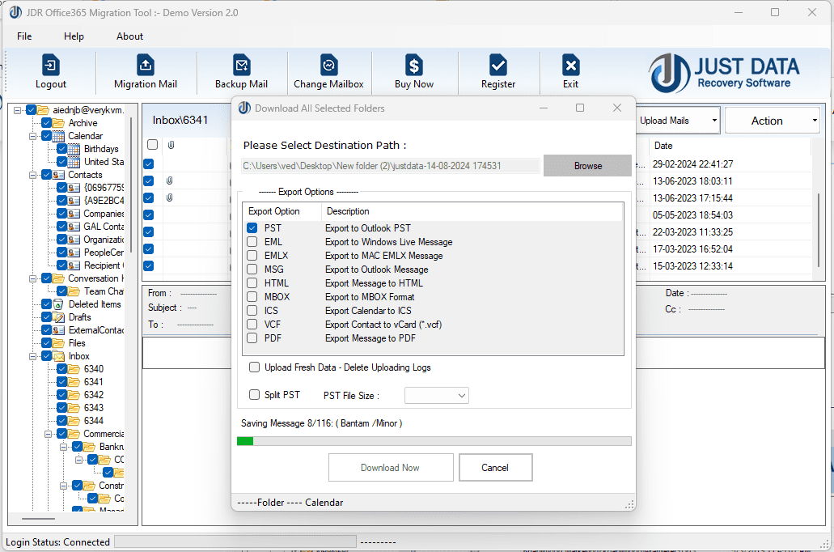Open Buy Now from the toolbar
834x552 pixels.
[415, 72]
